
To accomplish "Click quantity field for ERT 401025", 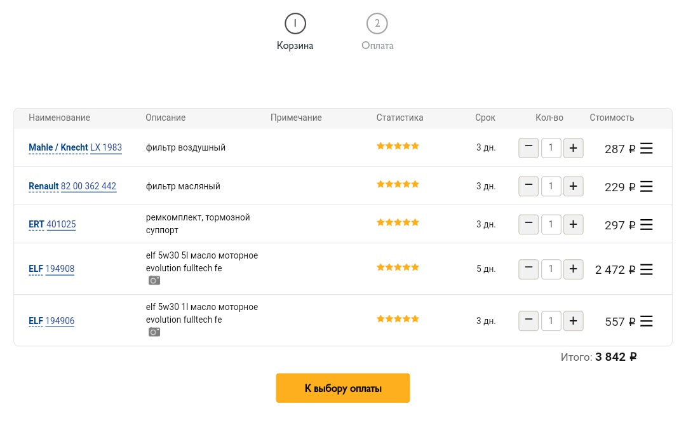I will click(x=551, y=224).
